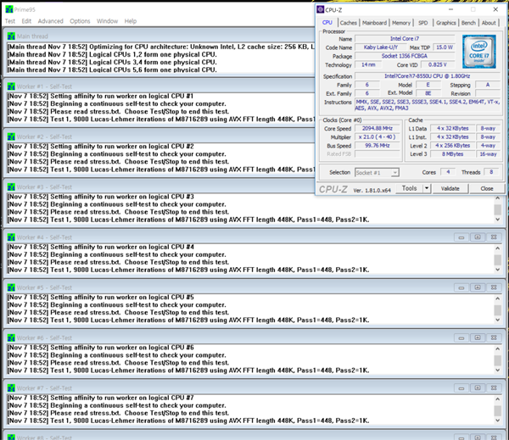This screenshot has width=509, height=440.
Task: Switch to the Caches tab in CPU-Z
Action: tap(349, 23)
